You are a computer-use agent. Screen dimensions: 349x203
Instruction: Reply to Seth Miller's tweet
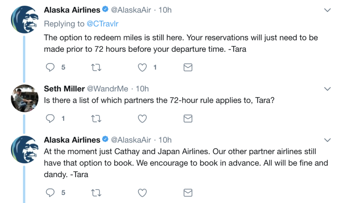pyautogui.click(x=50, y=118)
